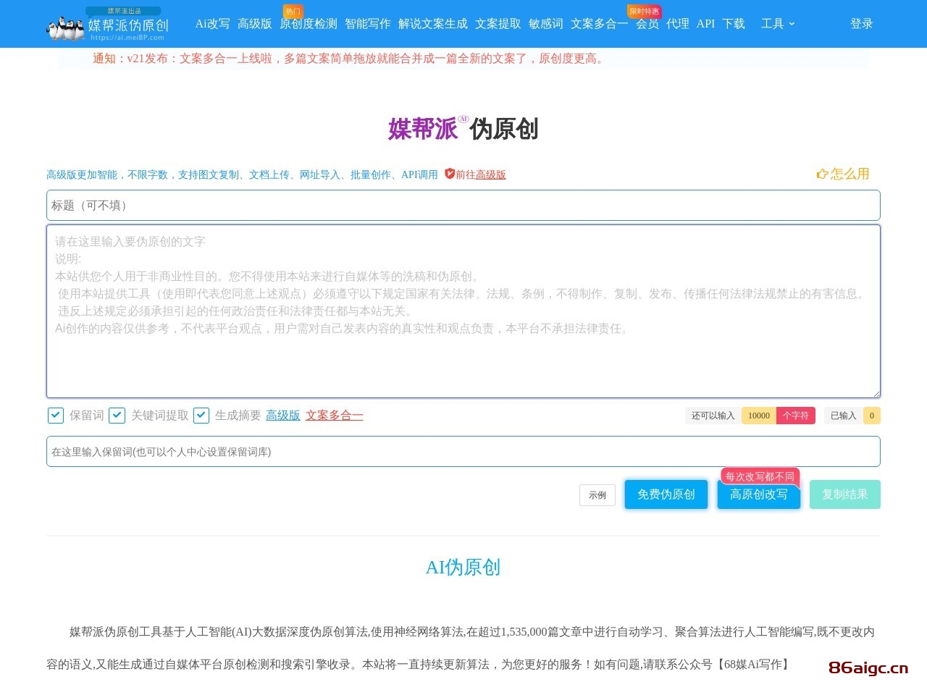Click the 标题（可不填）input field
The width and height of the screenshot is (927, 695).
click(463, 206)
